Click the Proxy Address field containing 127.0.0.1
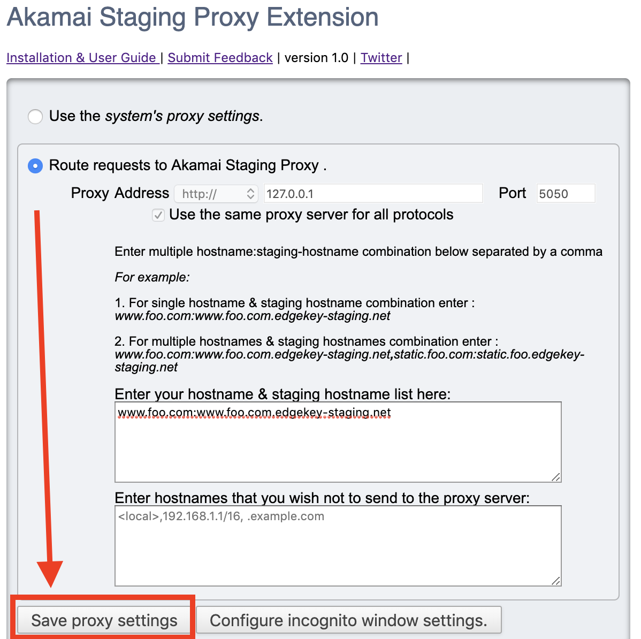The height and width of the screenshot is (639, 641). (373, 193)
